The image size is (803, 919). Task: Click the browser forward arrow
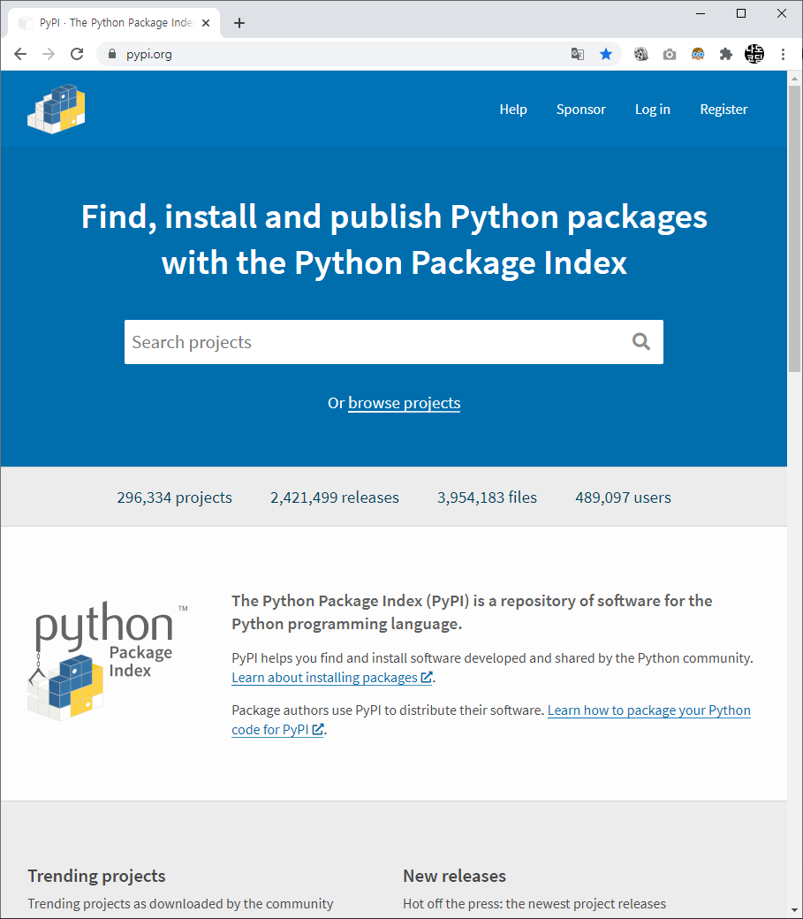[49, 54]
